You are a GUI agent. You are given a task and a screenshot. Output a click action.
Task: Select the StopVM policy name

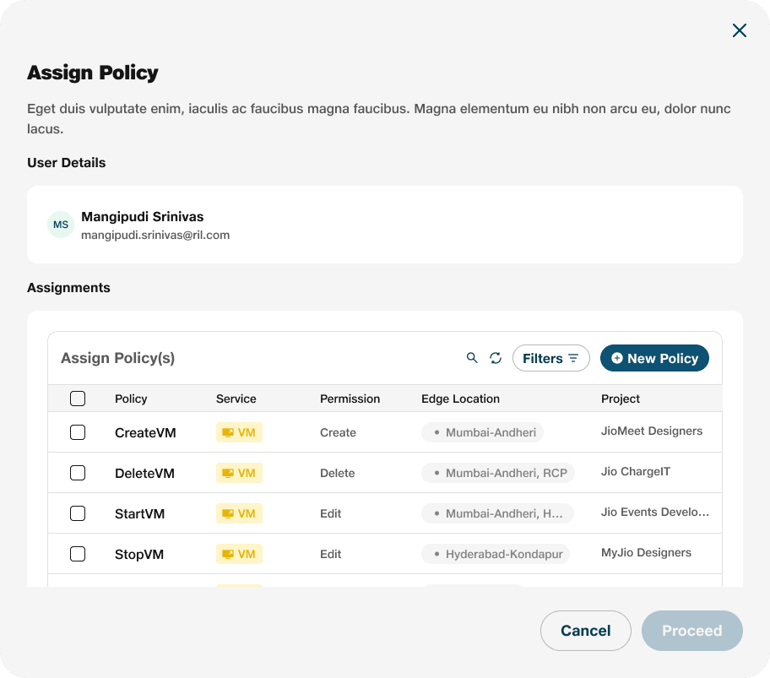(139, 554)
